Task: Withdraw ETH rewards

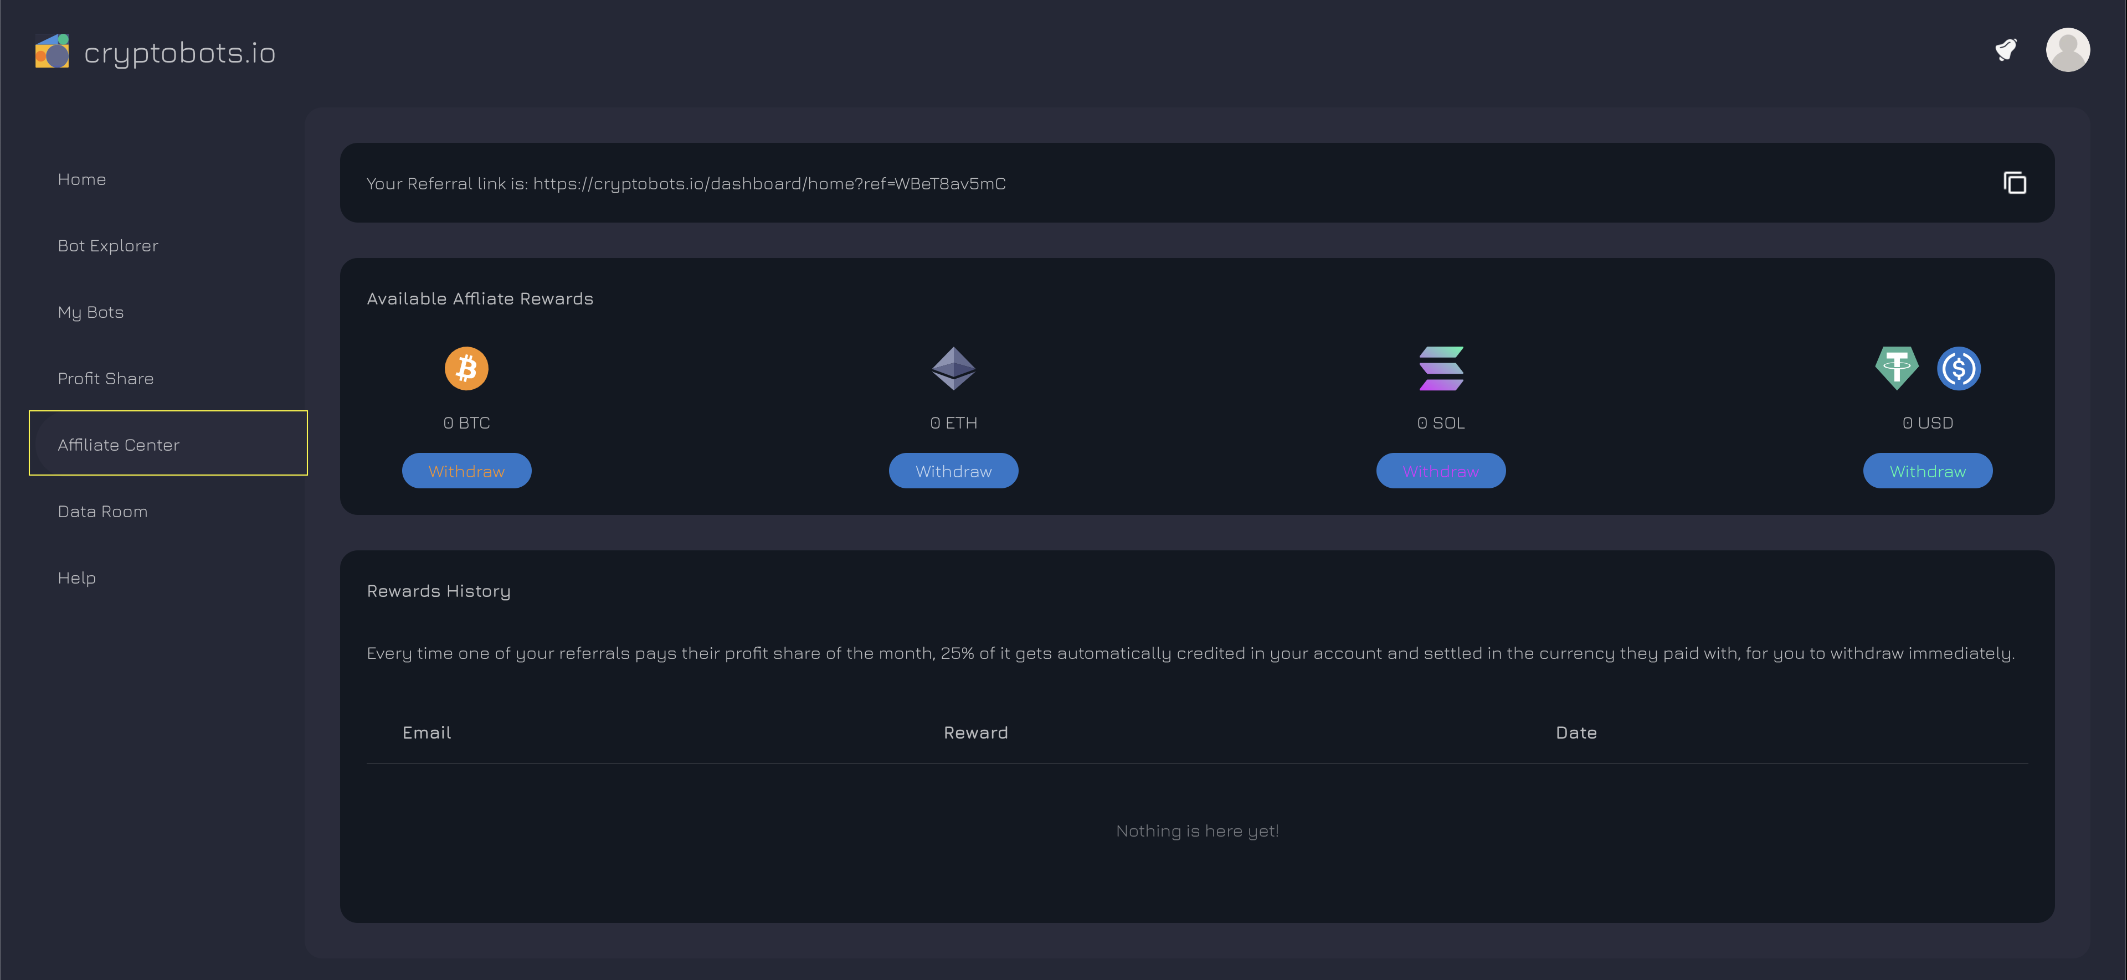Action: click(954, 471)
